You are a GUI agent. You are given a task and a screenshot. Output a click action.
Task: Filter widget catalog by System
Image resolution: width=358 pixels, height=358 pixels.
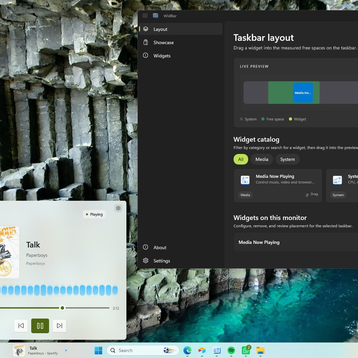[x=287, y=159]
